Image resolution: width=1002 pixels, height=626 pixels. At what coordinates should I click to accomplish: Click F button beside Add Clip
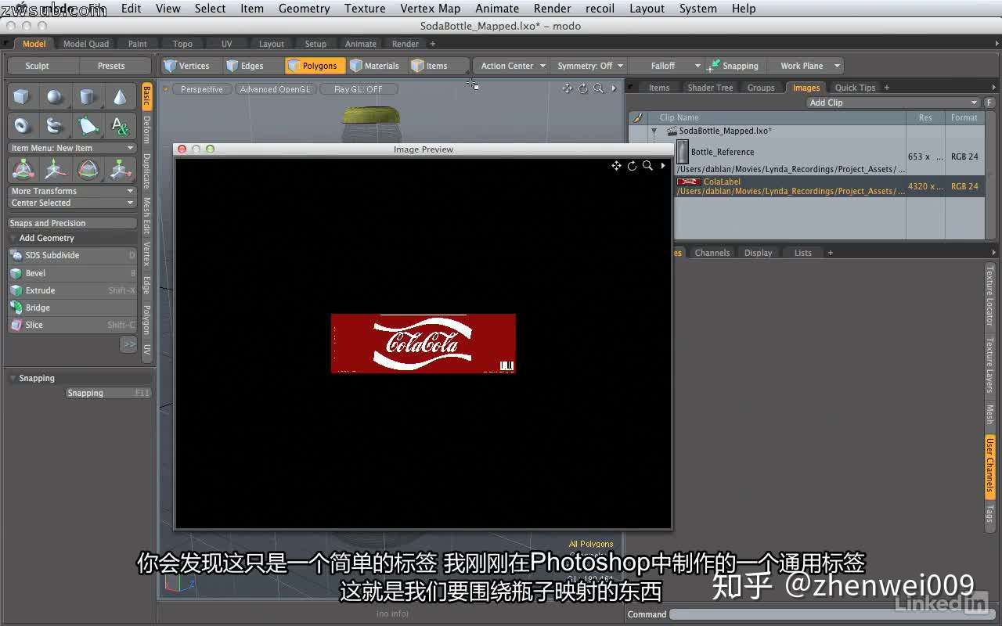pos(989,103)
